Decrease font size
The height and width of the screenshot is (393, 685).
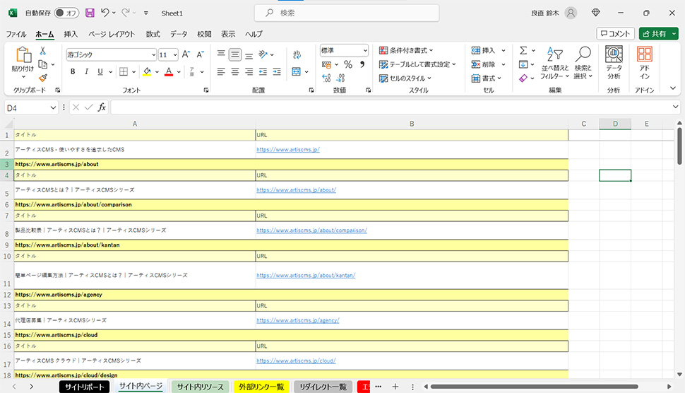pyautogui.click(x=200, y=54)
